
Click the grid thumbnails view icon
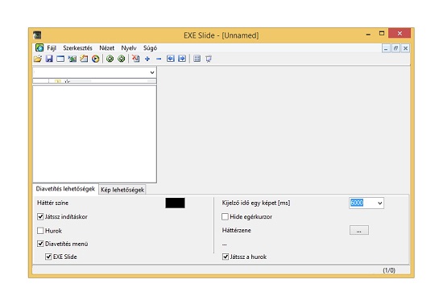point(197,59)
